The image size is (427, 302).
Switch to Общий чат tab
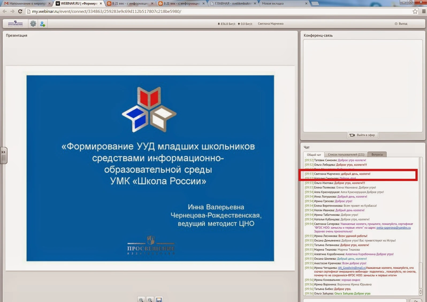(x=314, y=154)
